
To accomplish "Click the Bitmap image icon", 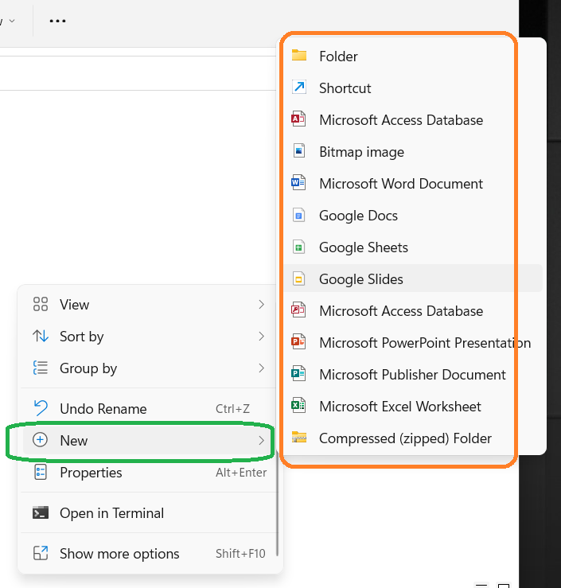I will tap(299, 151).
